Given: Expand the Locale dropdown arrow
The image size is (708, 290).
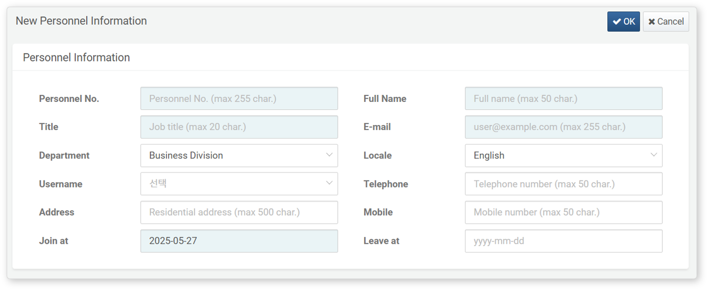Looking at the screenshot, I should point(653,155).
